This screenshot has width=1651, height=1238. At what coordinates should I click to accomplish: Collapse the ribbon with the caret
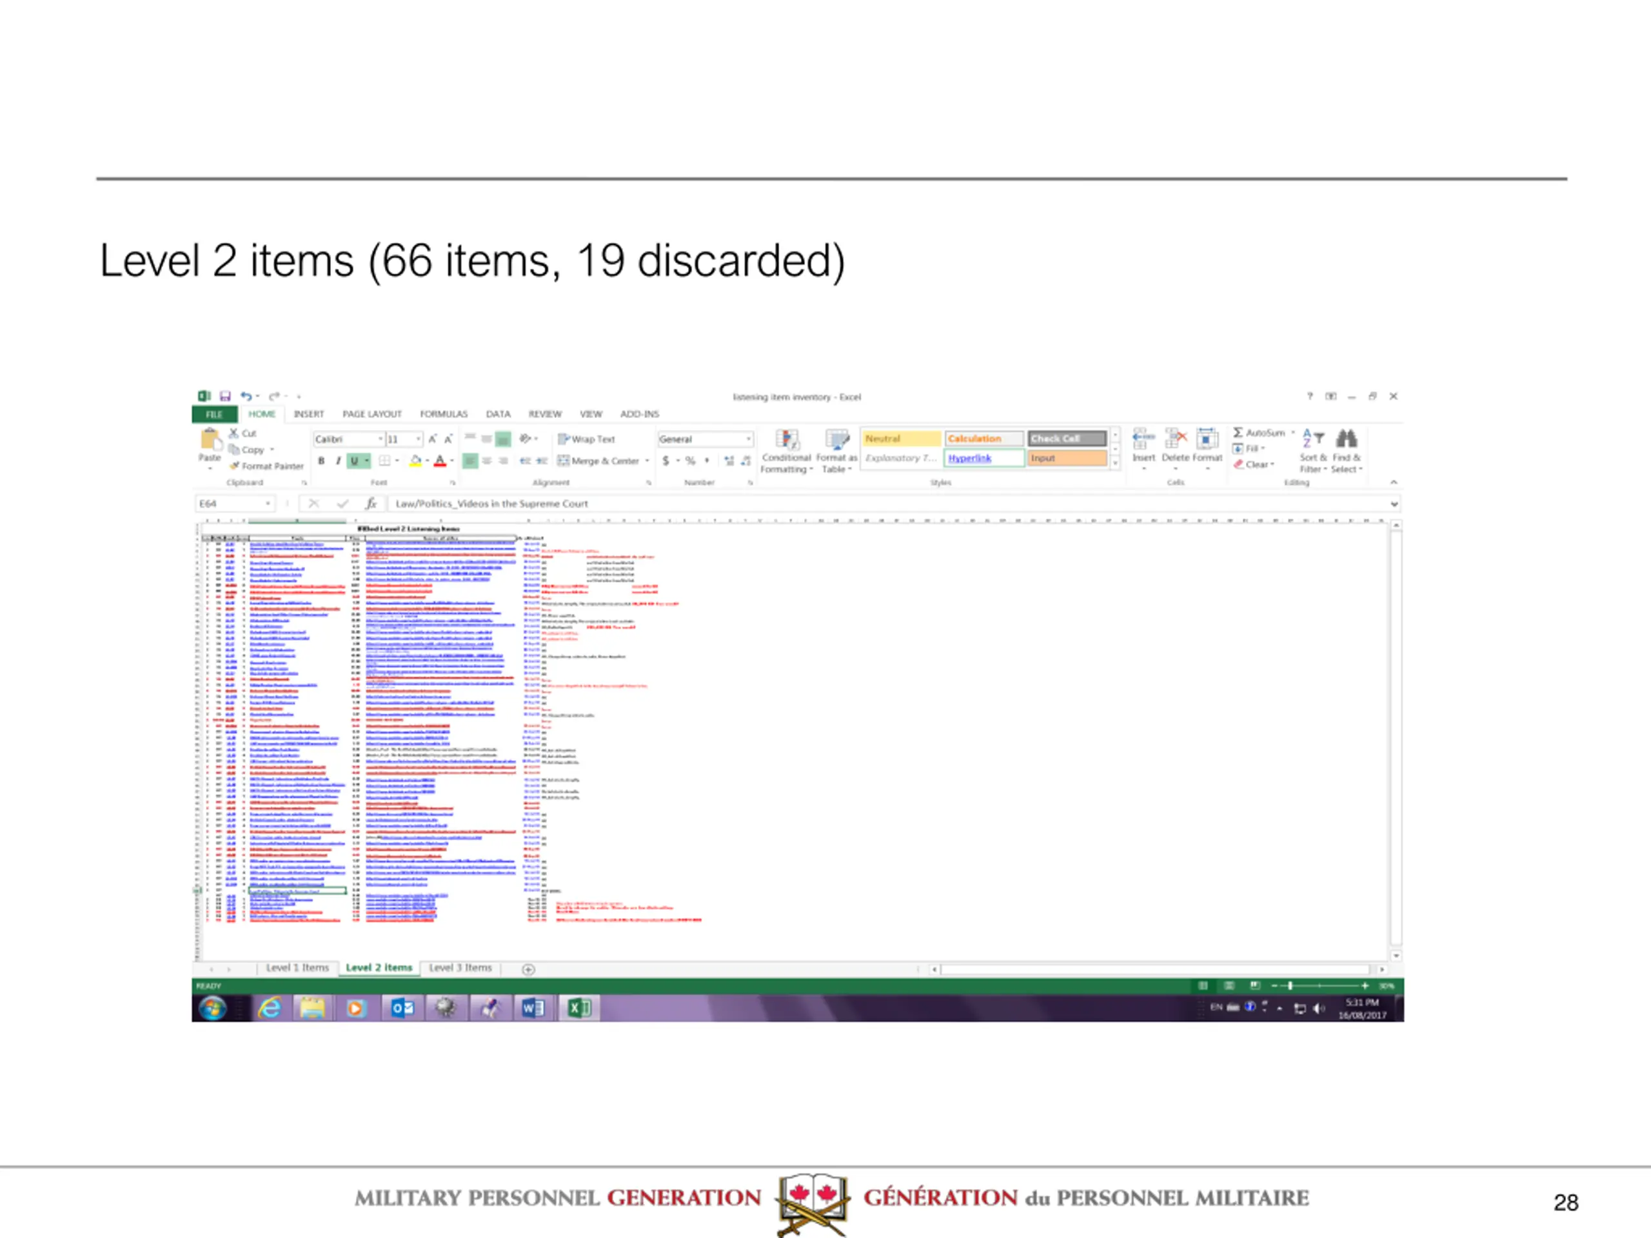point(1394,483)
